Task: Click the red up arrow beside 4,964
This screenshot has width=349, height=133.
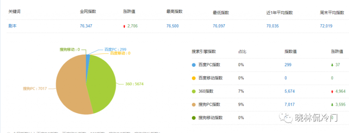Action: (332, 91)
